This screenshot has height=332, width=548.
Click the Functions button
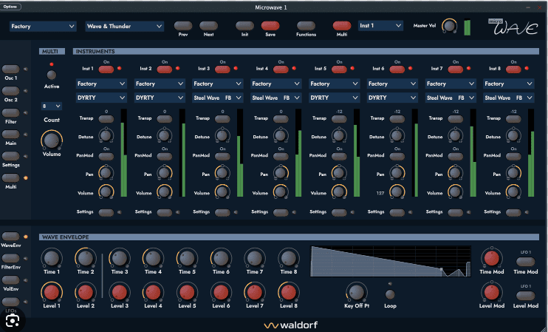coord(306,26)
